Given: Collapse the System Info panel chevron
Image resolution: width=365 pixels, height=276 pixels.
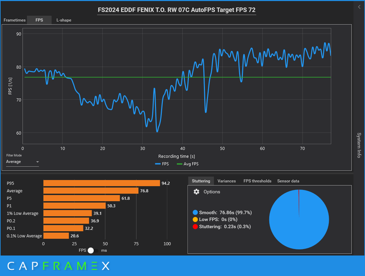Looking at the screenshot, I should coord(359,7).
